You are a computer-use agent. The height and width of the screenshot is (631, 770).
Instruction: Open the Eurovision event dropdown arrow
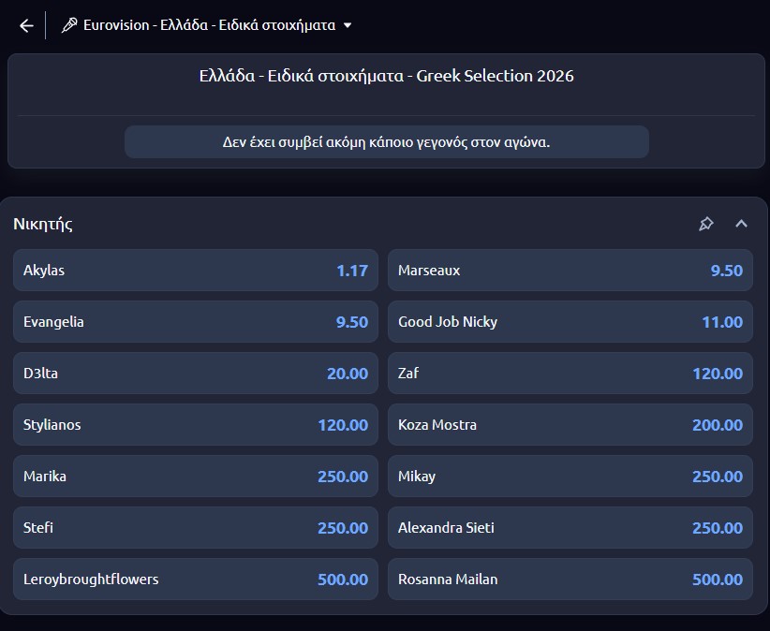(348, 25)
